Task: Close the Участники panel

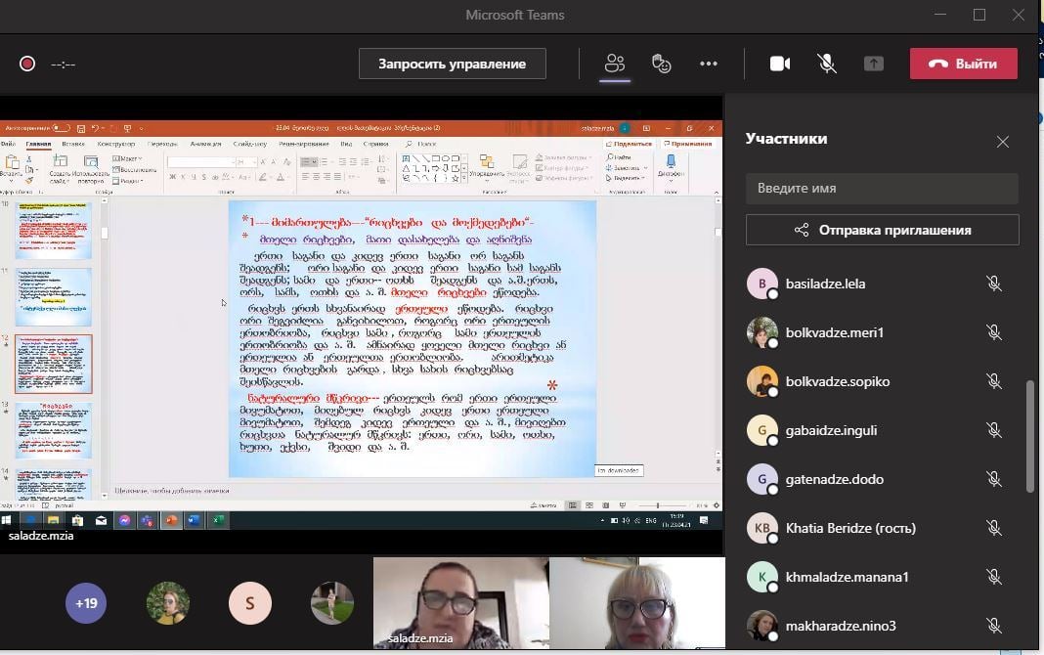Action: click(1003, 142)
